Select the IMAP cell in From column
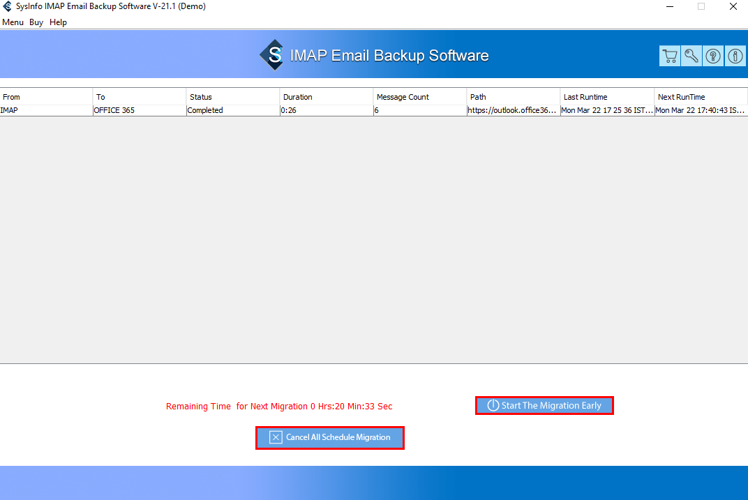 [46, 110]
